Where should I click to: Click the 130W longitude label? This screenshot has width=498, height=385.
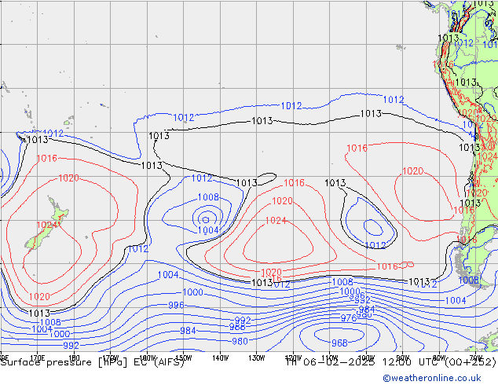click(x=257, y=358)
